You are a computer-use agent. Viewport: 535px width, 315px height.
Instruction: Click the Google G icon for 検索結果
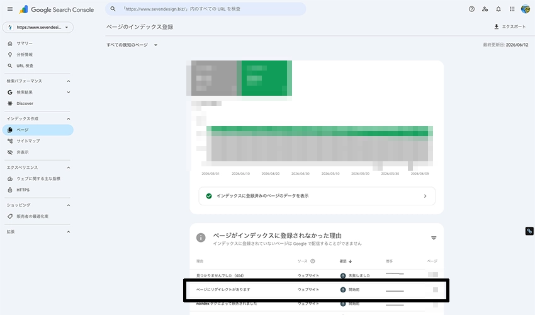click(x=10, y=92)
